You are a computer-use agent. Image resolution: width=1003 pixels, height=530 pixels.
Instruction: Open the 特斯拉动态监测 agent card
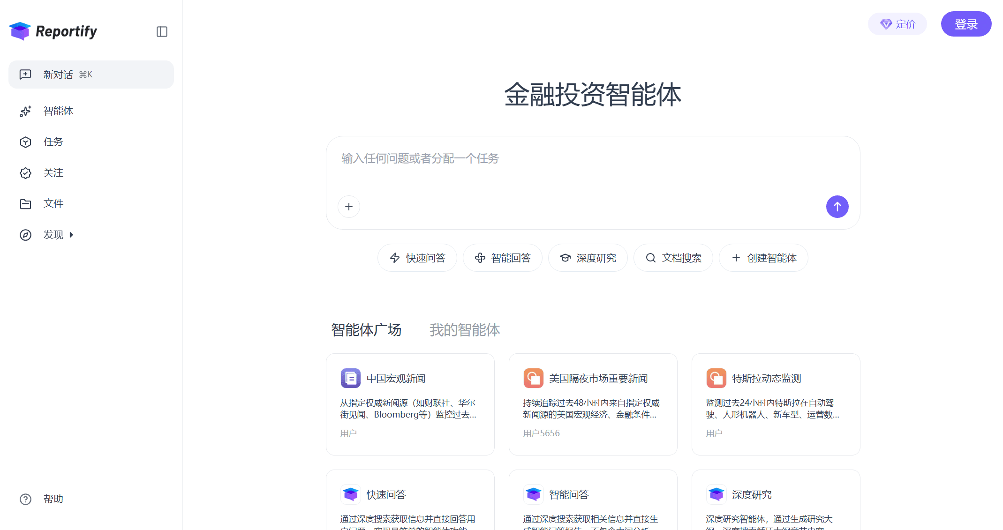coord(776,404)
